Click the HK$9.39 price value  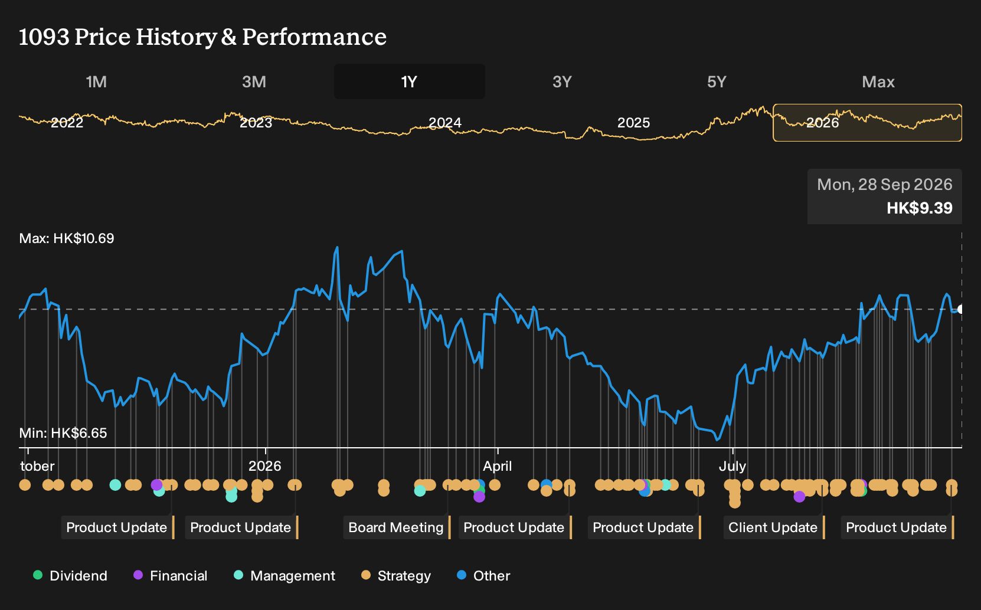pyautogui.click(x=920, y=208)
